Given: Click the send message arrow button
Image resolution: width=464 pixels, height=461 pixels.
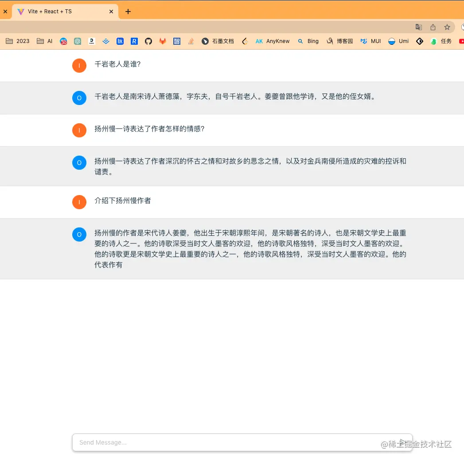Looking at the screenshot, I should (402, 442).
